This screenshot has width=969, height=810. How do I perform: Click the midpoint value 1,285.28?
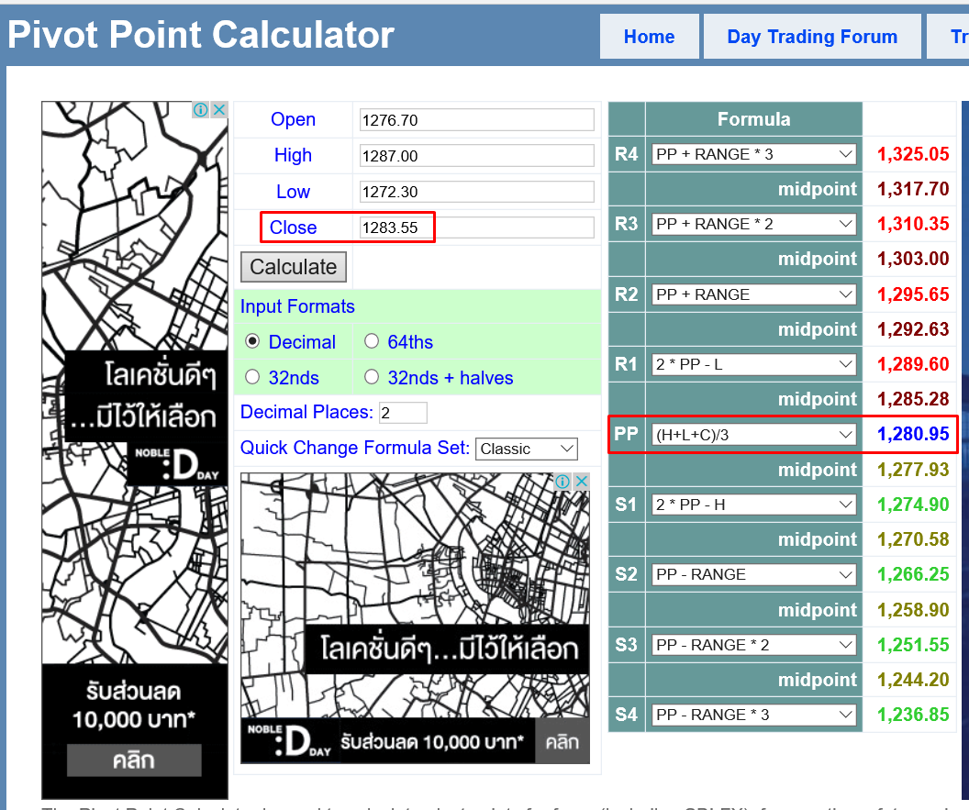tap(913, 399)
